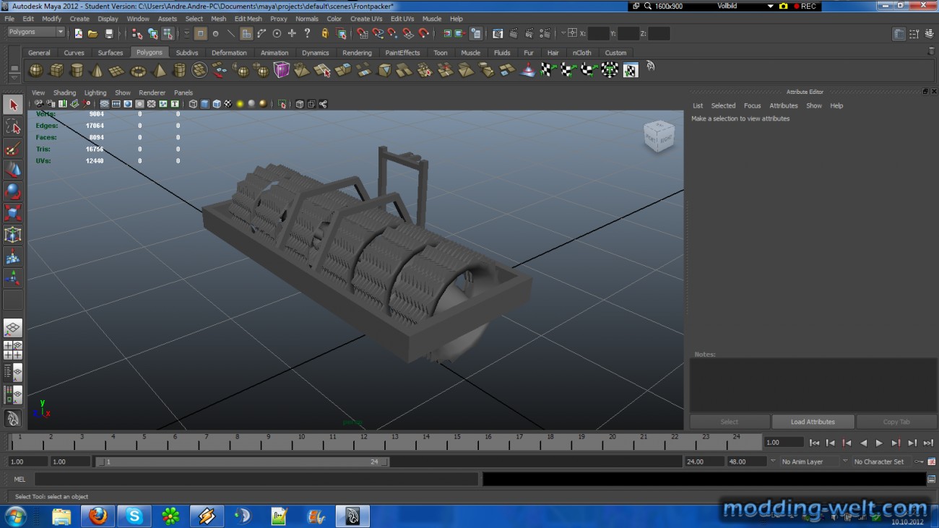Open shelf options arrow at left
Screen dimensions: 939x528
(x=14, y=77)
